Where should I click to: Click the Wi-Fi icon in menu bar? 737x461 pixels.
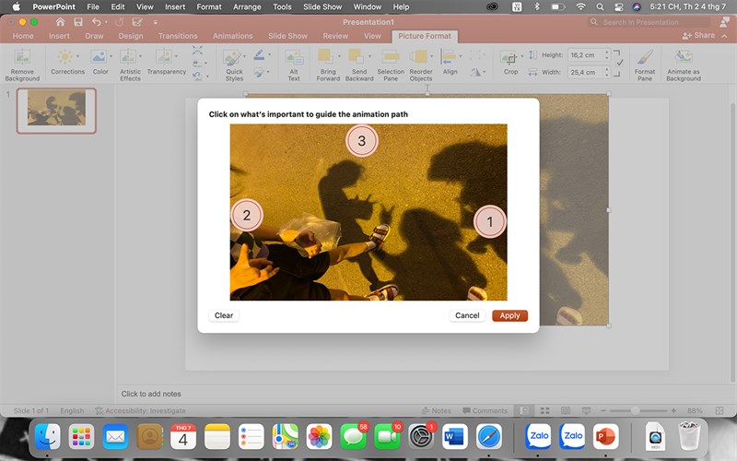(581, 6)
